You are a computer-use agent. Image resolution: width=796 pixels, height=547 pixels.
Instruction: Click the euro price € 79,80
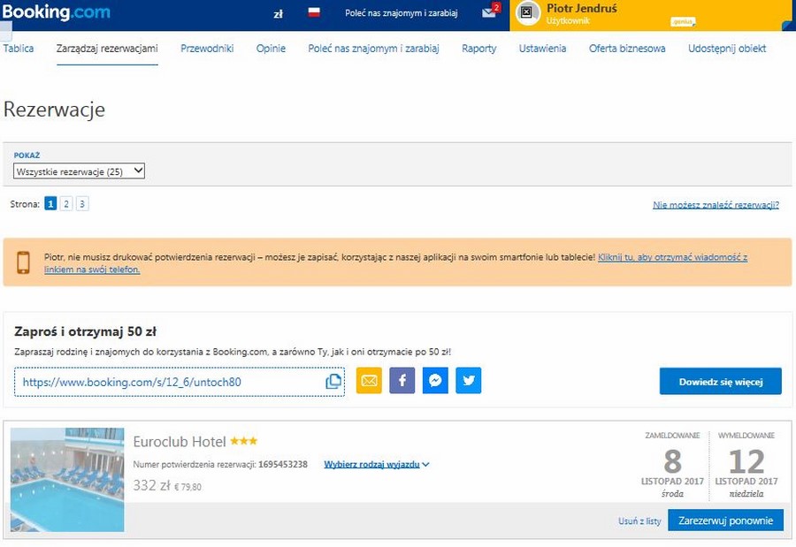click(x=188, y=487)
